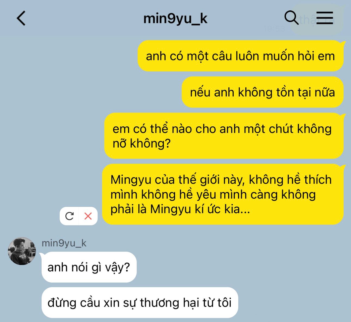Viewport: 351px width, 322px height.
Task: Tap message 'anh có một câu luôn muốn hỏi em'
Action: tap(240, 56)
